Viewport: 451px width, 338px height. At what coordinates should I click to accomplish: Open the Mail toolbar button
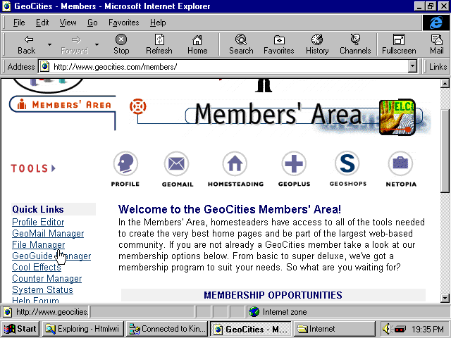[437, 44]
